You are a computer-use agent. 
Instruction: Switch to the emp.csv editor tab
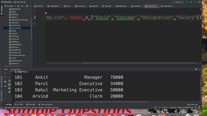108,6
